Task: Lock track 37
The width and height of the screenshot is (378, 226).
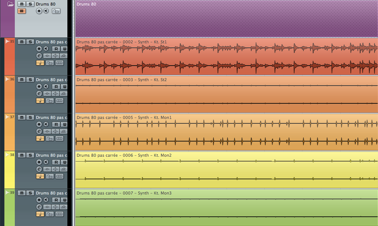Action: [50, 139]
